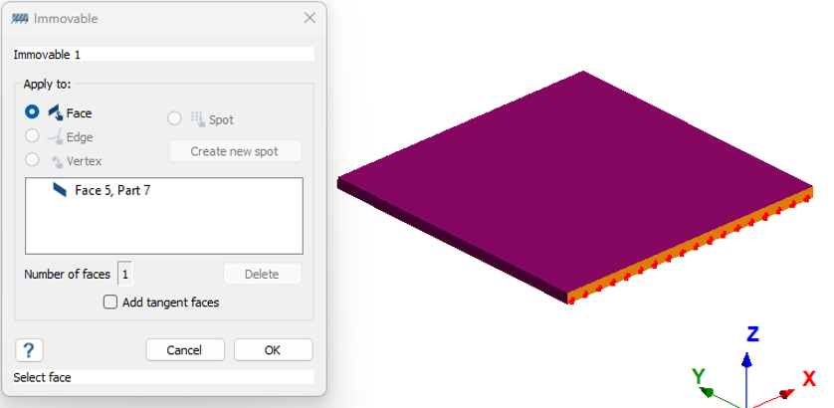Select the Spot radio button

click(174, 118)
